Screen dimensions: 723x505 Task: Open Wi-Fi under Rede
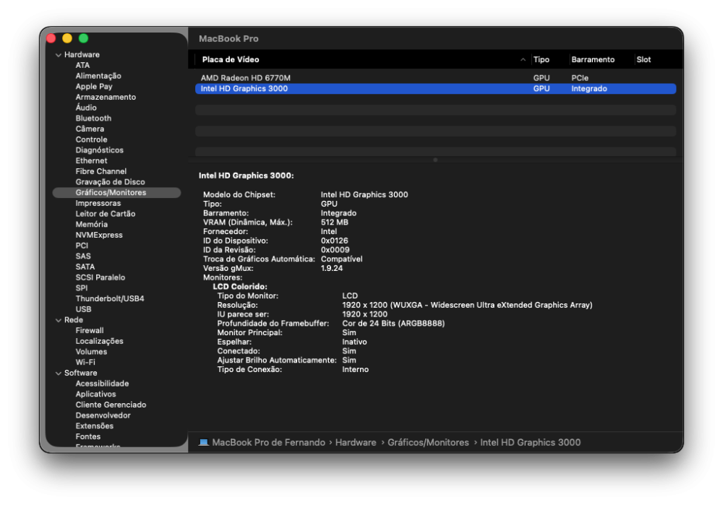click(x=85, y=362)
